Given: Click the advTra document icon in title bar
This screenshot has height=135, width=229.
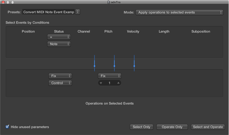Looking at the screenshot, I should (x=109, y=2).
